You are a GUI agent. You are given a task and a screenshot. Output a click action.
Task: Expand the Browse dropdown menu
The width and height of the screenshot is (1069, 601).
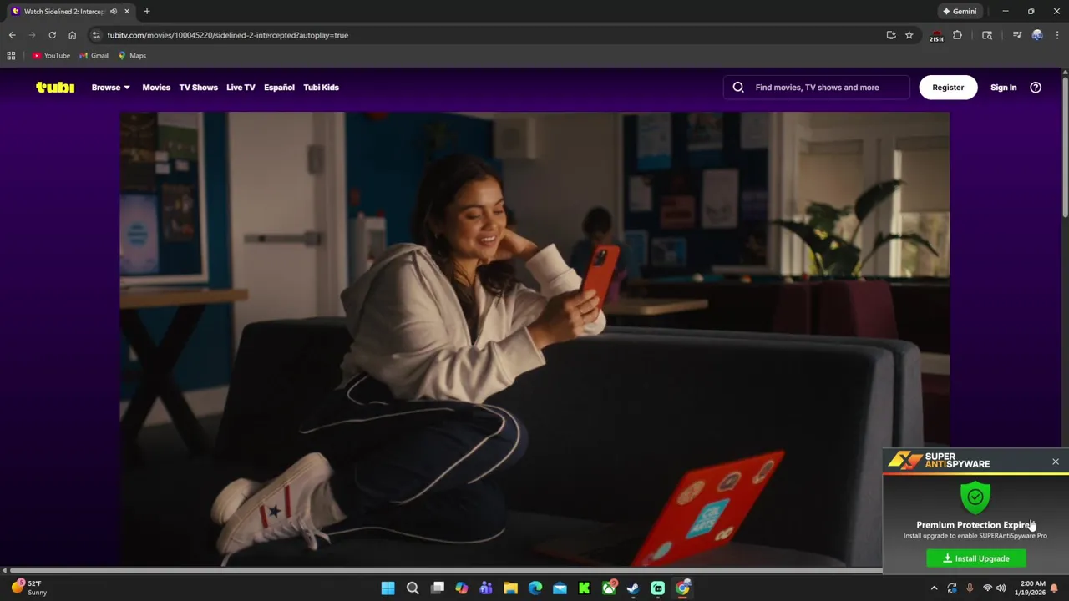(110, 87)
